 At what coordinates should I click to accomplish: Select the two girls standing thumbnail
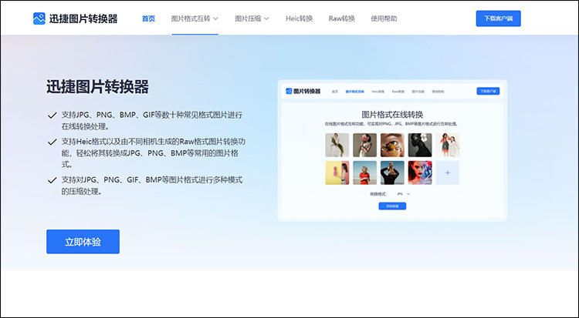[x=448, y=146]
